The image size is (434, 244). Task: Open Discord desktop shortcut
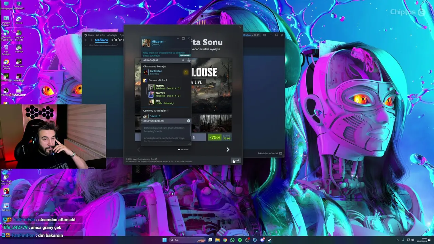(19, 20)
